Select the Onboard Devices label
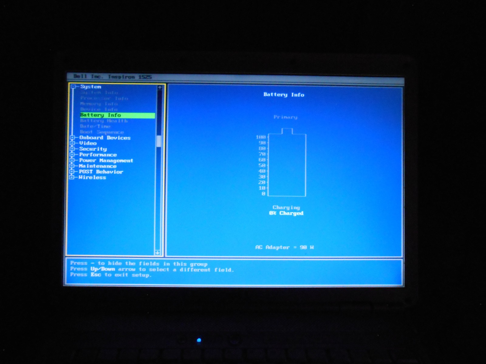The height and width of the screenshot is (364, 486). point(105,138)
